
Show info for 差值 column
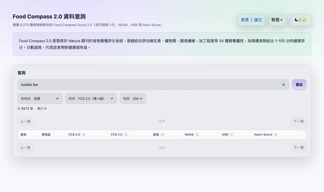163,135
